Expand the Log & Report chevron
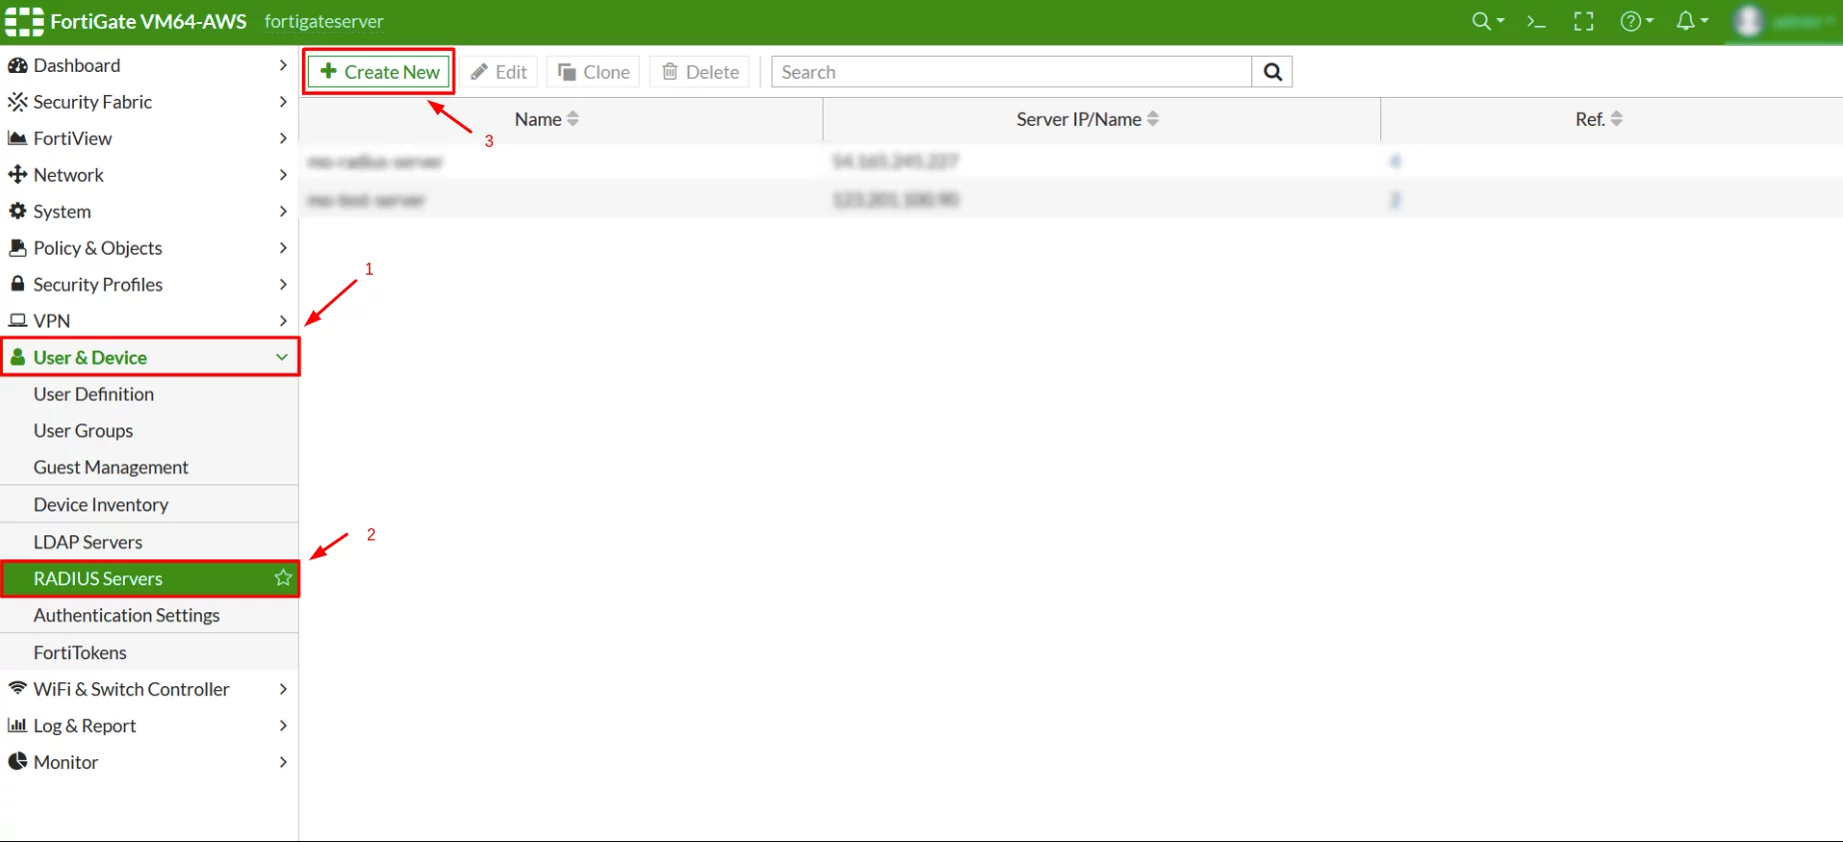The image size is (1843, 842). coord(283,725)
